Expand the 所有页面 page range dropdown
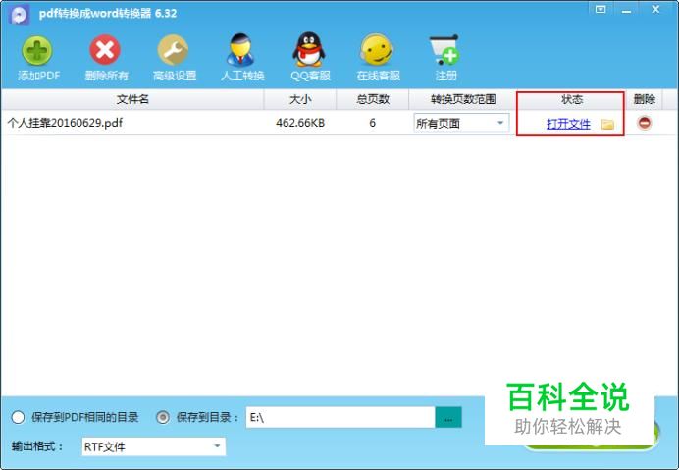 click(461, 123)
